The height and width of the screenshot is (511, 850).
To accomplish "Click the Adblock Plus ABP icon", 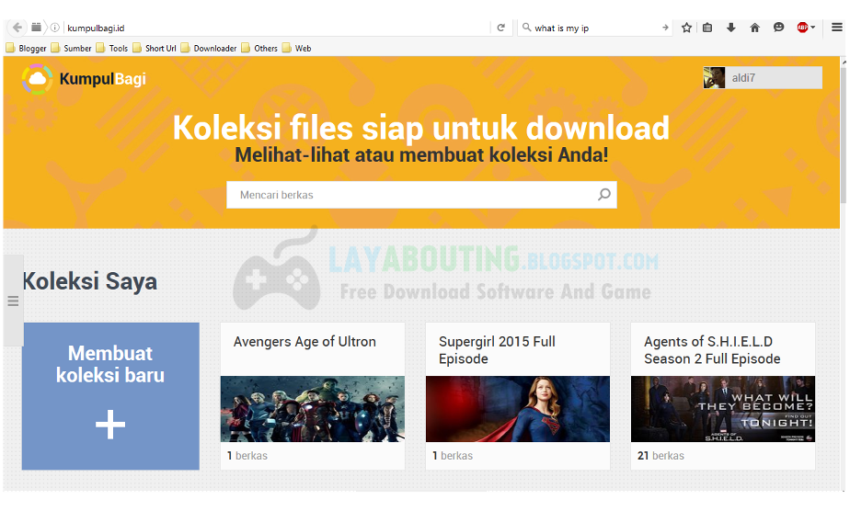I will (802, 28).
